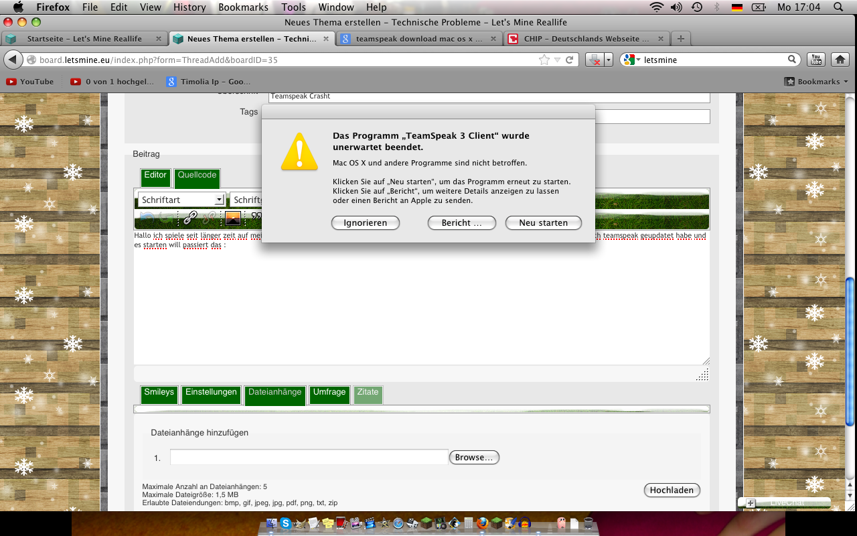Open the Schriftart font dropdown
857x536 pixels.
click(x=181, y=200)
